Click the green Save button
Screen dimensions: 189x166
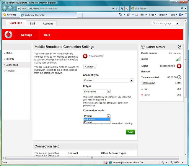point(131,132)
